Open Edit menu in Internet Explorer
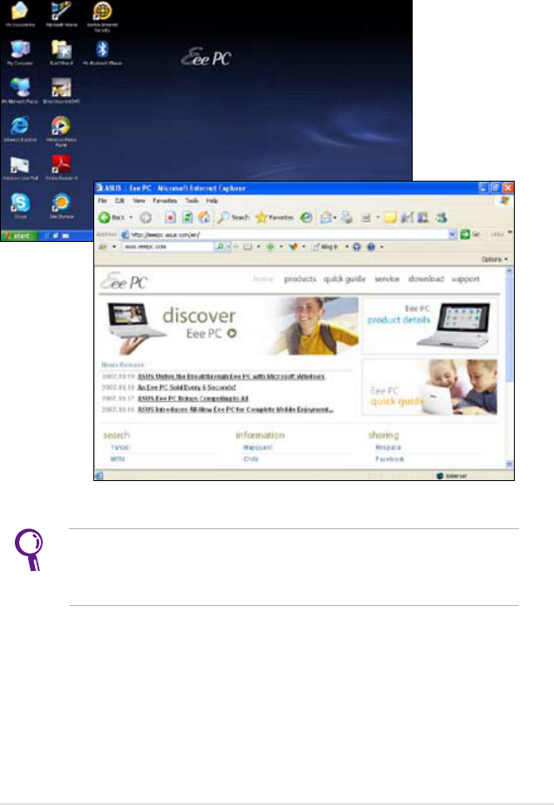 (120, 201)
